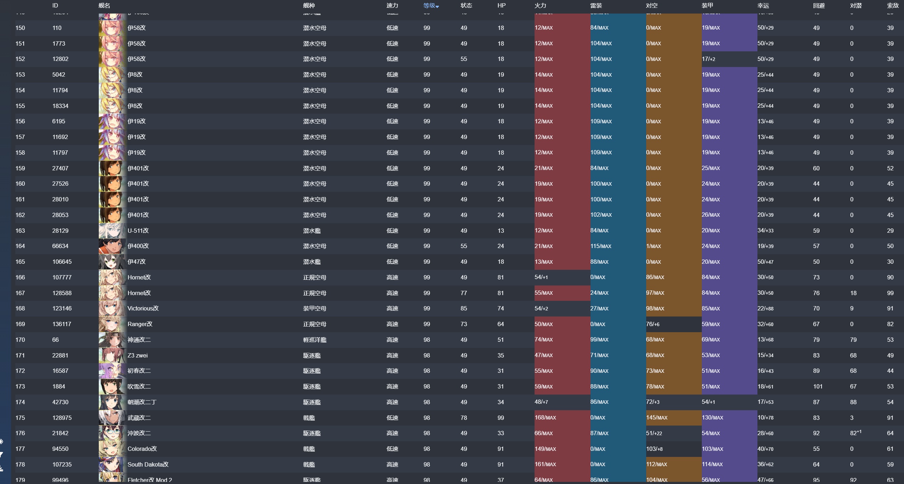The image size is (904, 484).
Task: Sort by the 火力 column header
Action: (x=540, y=6)
